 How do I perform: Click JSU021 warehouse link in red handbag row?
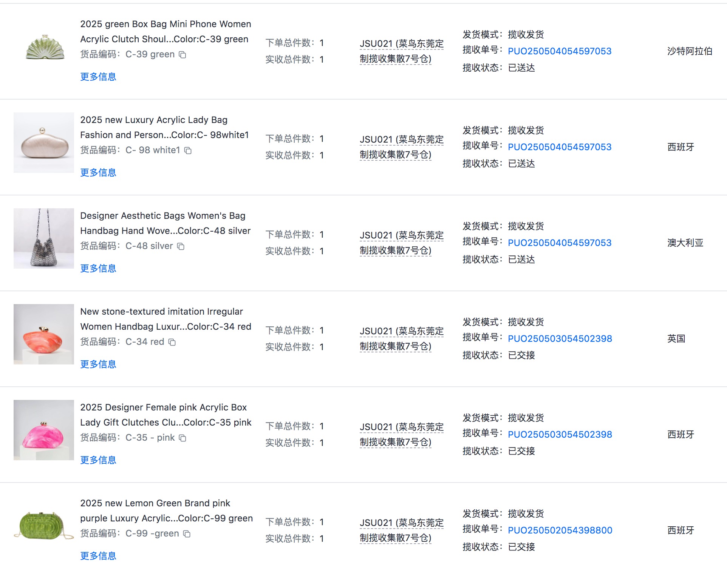[401, 338]
